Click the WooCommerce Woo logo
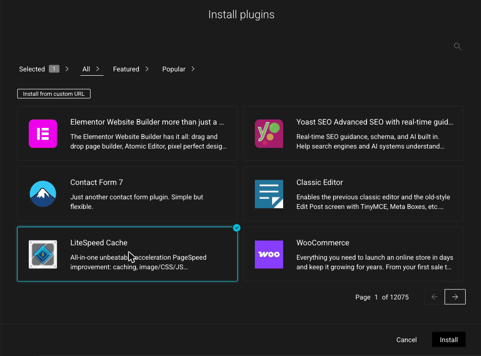Image resolution: width=481 pixels, height=356 pixels. [x=269, y=254]
